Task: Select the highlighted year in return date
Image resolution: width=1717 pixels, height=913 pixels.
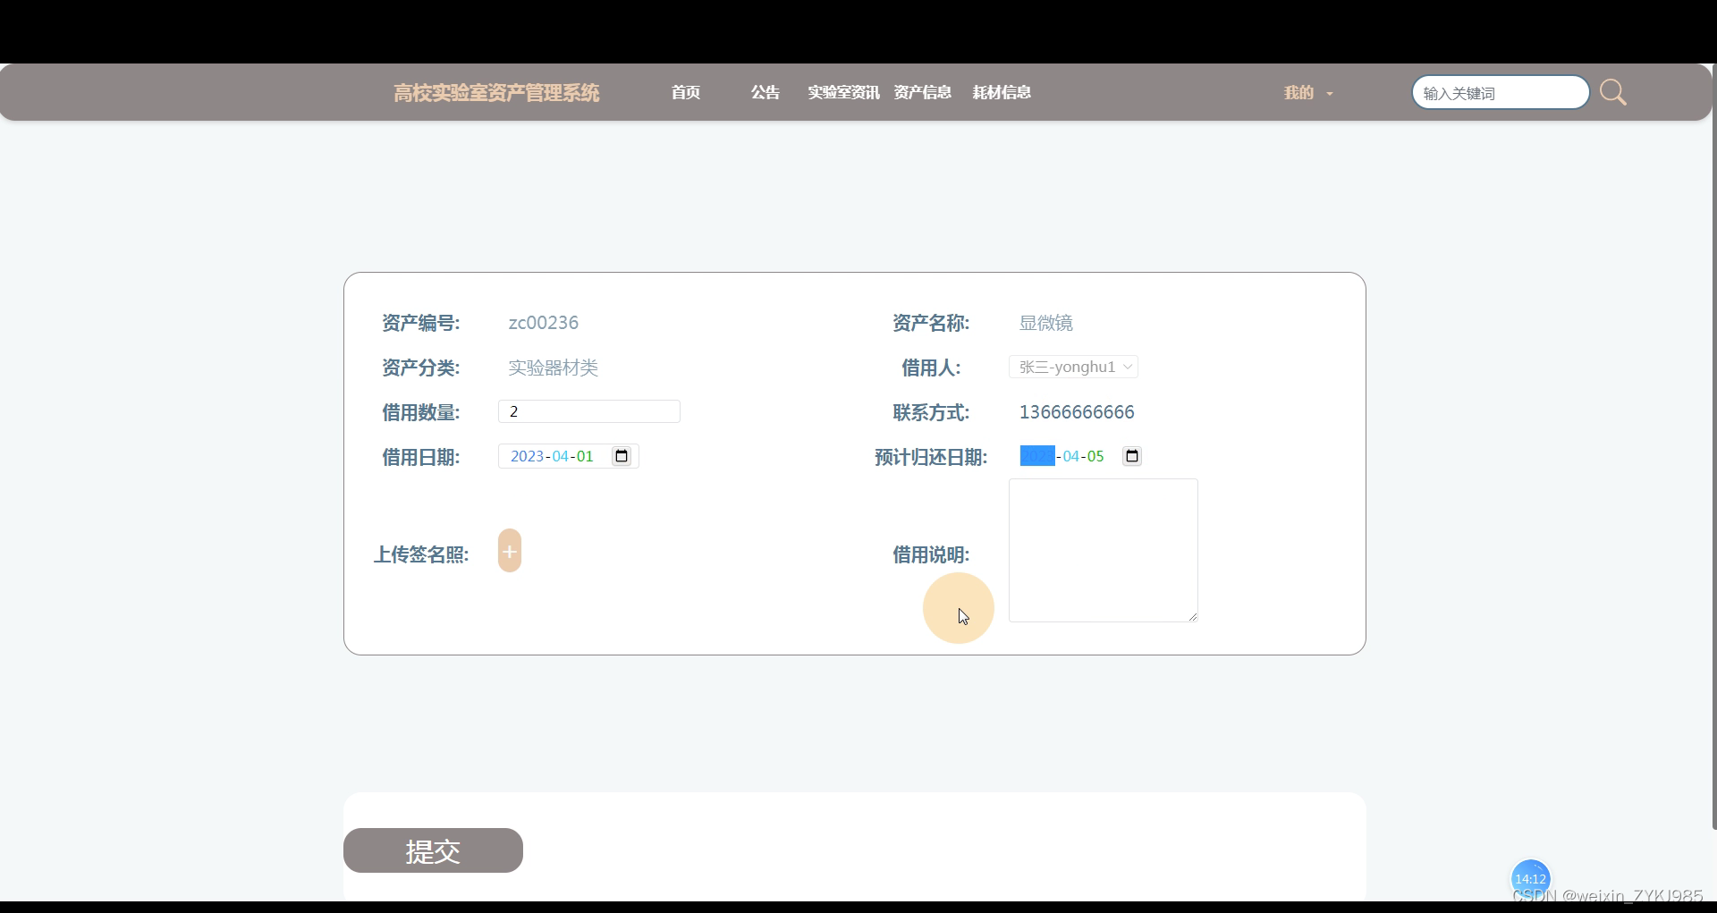Action: (x=1037, y=456)
